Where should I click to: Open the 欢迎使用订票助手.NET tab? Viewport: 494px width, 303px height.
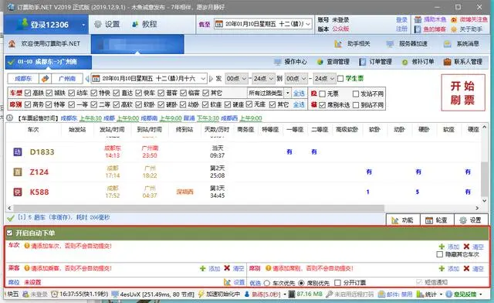point(47,43)
